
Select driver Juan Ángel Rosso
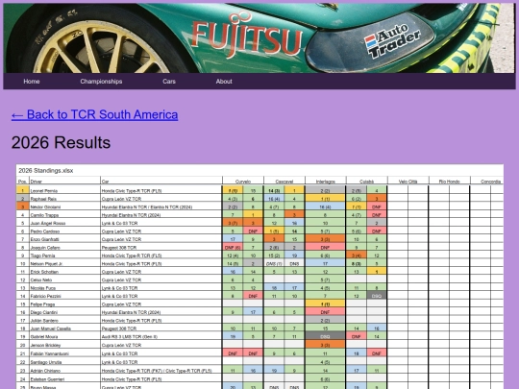[48, 223]
